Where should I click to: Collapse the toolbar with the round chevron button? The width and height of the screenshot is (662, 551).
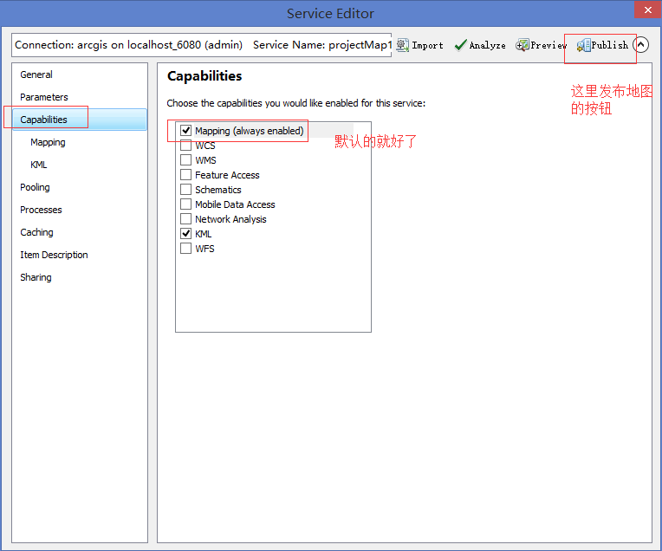click(x=641, y=45)
